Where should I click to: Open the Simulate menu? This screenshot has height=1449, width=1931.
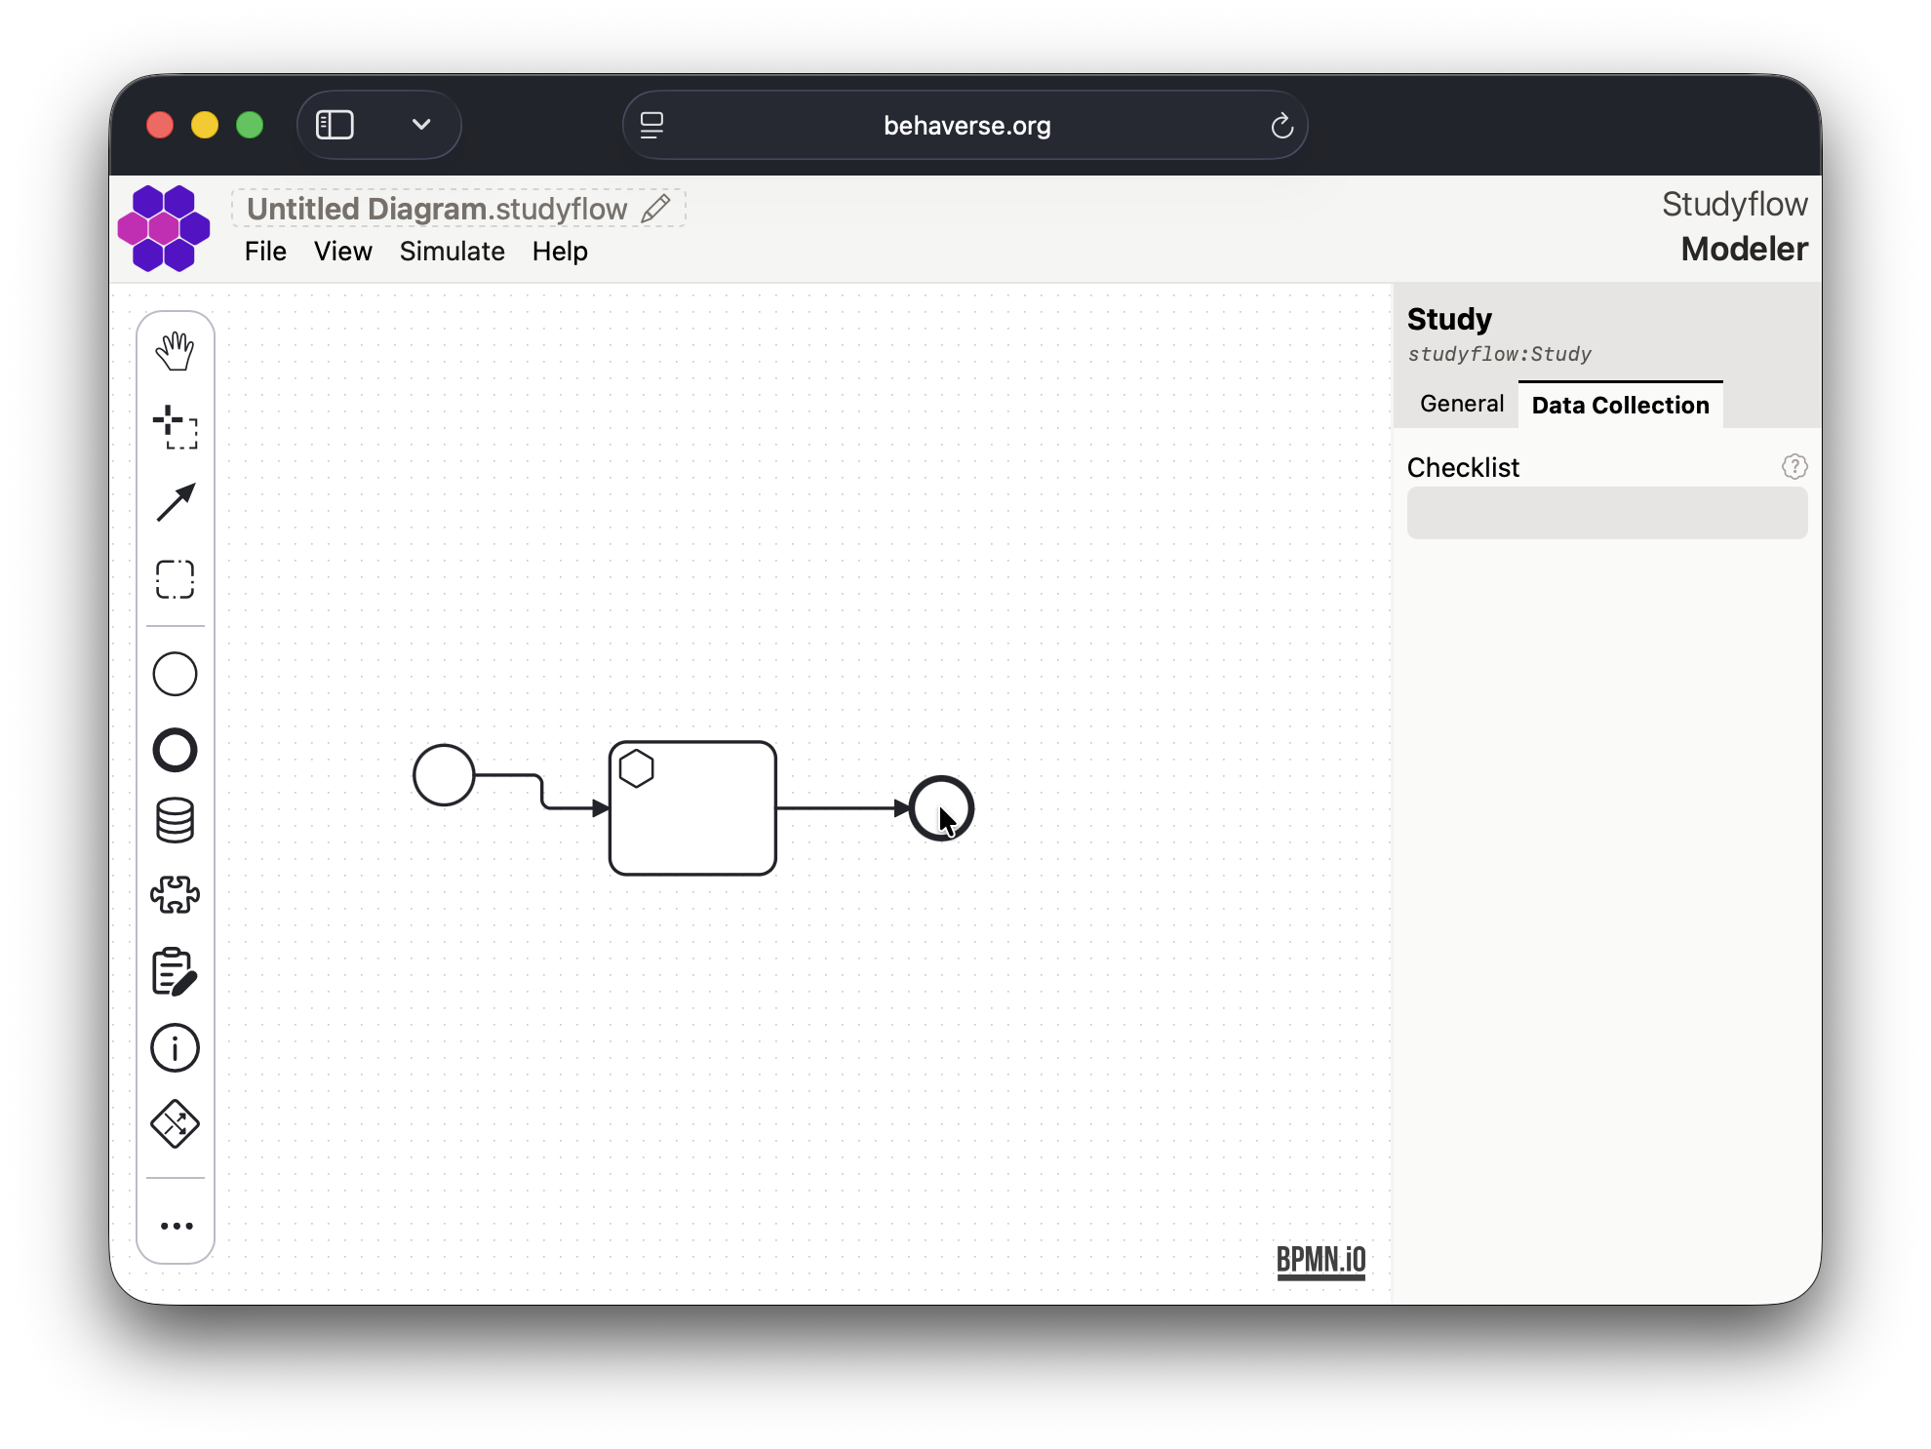452,252
